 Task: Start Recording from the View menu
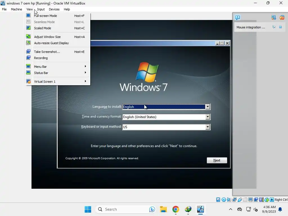pyautogui.click(x=57, y=58)
